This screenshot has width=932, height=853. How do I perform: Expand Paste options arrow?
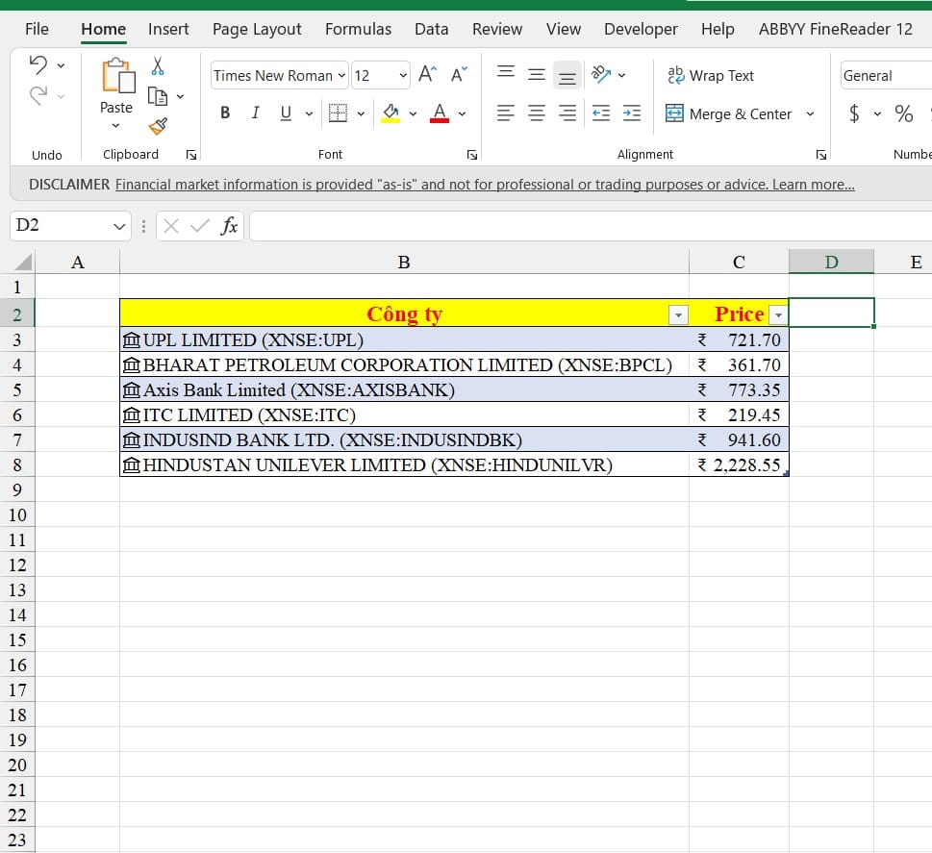[116, 125]
